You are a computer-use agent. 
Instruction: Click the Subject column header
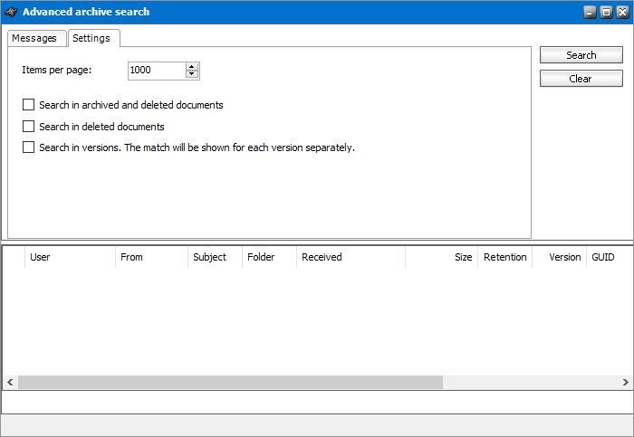[x=215, y=257]
